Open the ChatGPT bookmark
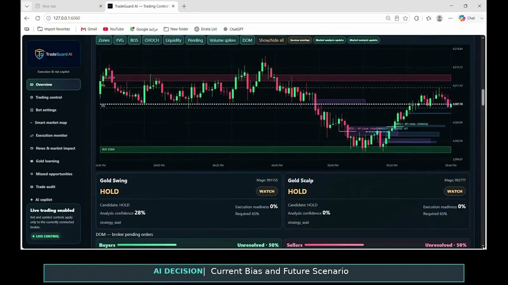Screen dimensions: 508x285 [233, 29]
